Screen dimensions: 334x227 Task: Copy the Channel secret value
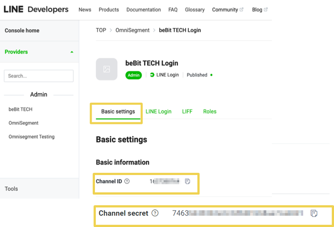314,213
